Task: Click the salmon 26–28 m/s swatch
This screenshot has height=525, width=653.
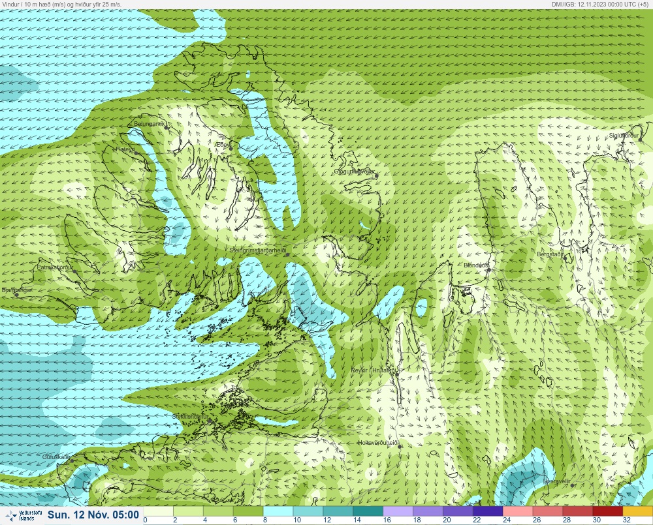Action: coord(548,511)
